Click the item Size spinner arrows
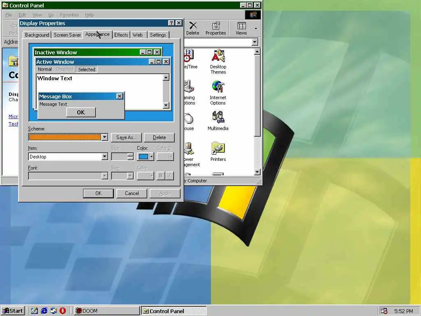The height and width of the screenshot is (316, 421). [x=130, y=157]
